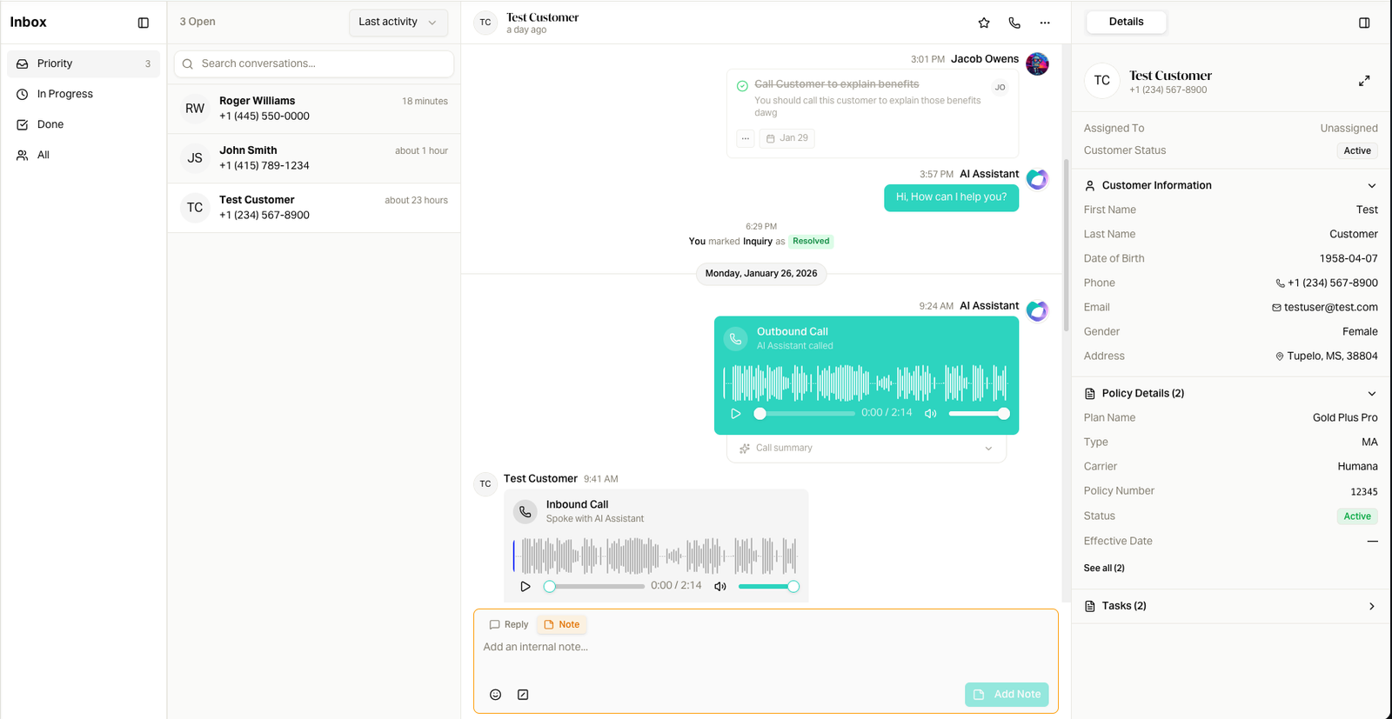Click the conversation vertical scrollbar
The width and height of the screenshot is (1392, 719).
1066,244
